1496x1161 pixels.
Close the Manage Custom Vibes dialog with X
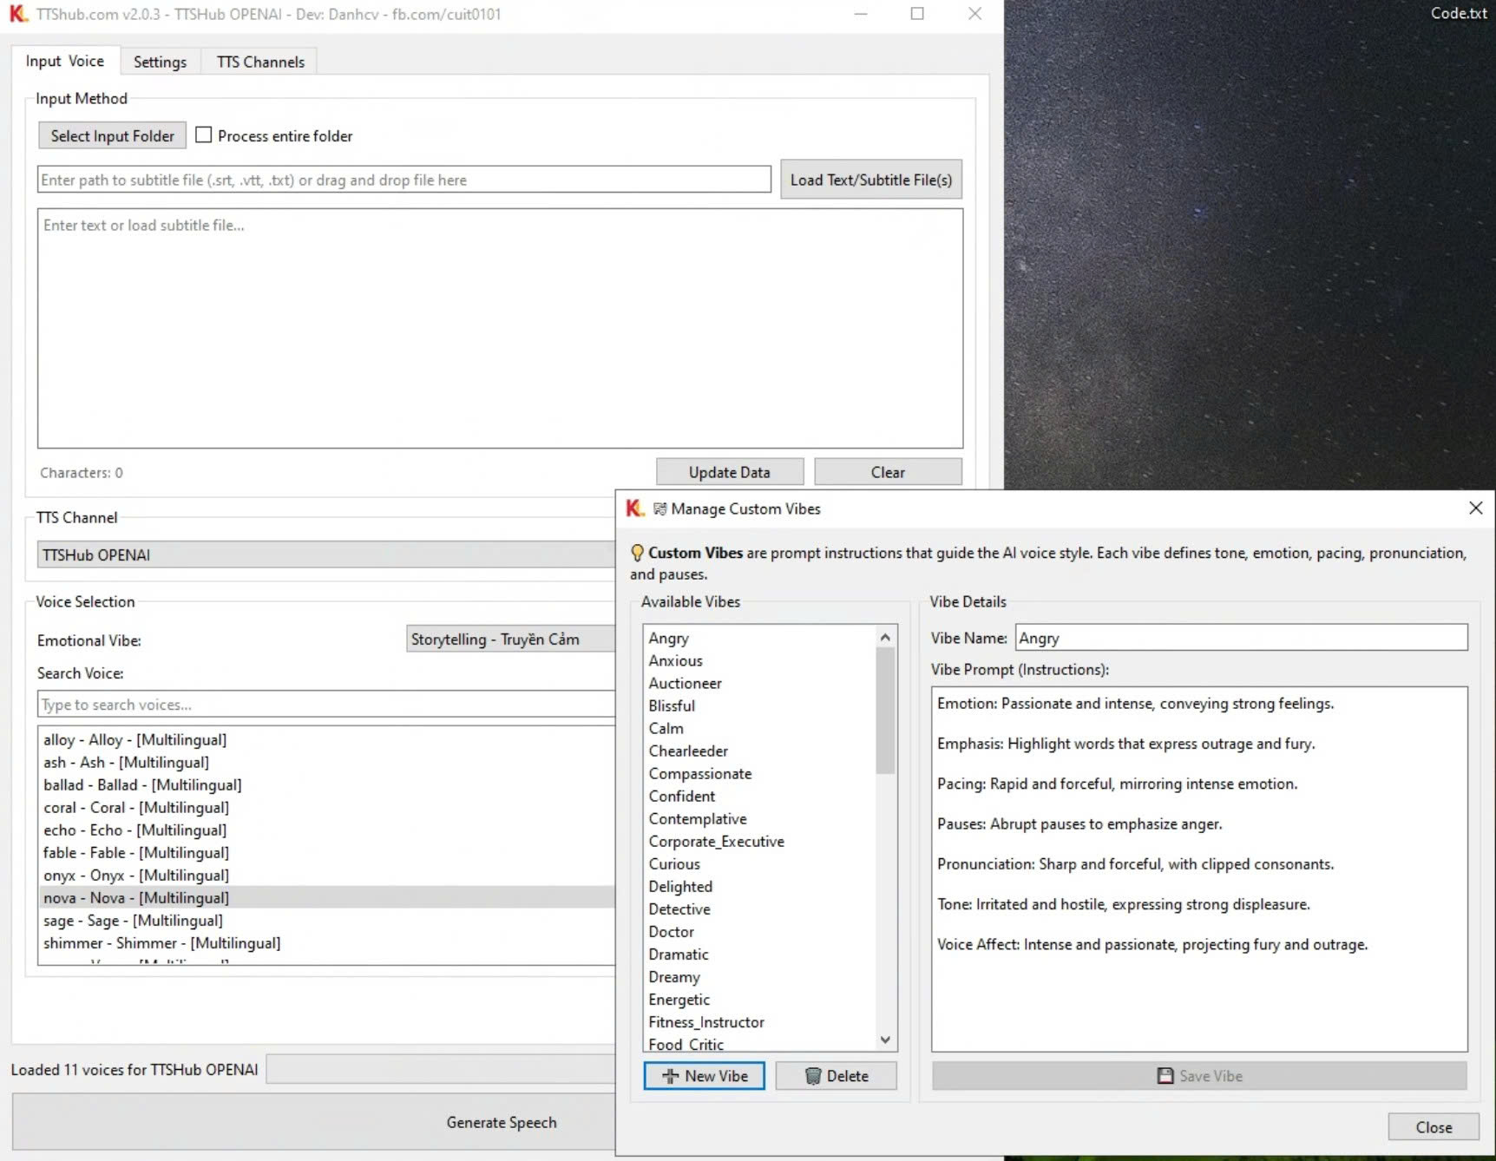pyautogui.click(x=1475, y=508)
